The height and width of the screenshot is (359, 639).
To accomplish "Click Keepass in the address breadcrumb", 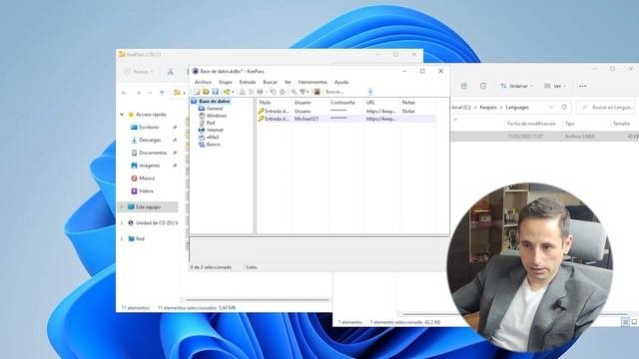I will (488, 107).
